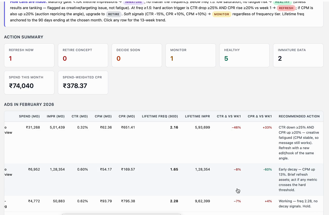Click the +4% CPR change value
329x215 pixels.
click(268, 201)
